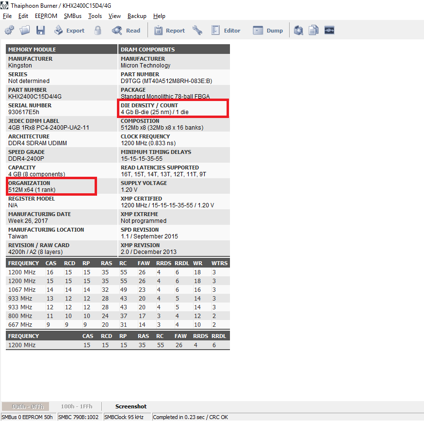
Task: Save dump using the floppy disk icon
Action: point(40,31)
